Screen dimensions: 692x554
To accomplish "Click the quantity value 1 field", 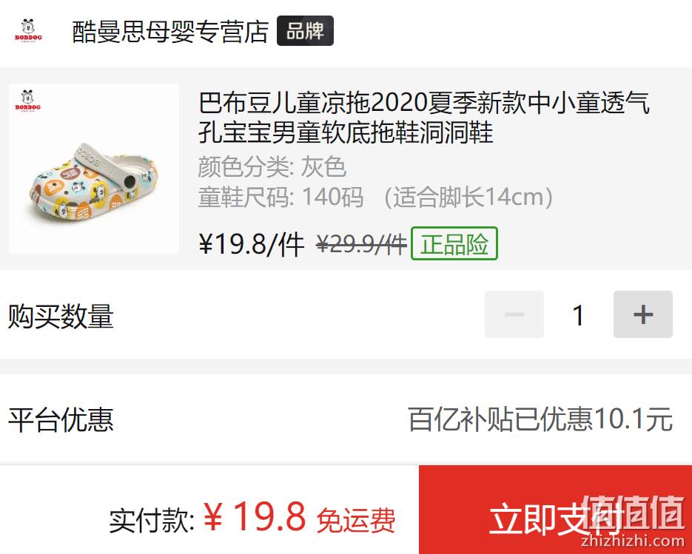I will point(579,315).
